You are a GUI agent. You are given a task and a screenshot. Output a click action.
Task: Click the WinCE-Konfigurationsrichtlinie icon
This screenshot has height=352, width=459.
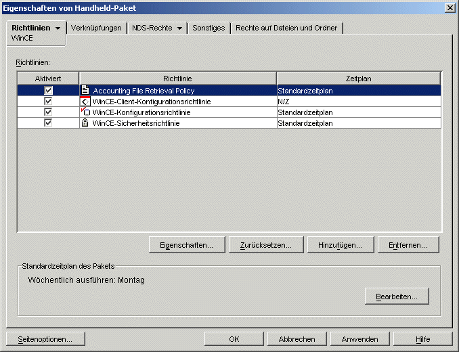click(85, 112)
